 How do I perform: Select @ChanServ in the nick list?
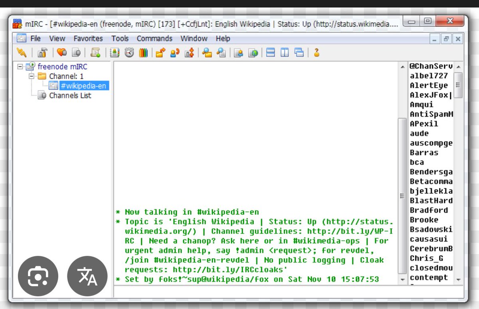point(431,66)
